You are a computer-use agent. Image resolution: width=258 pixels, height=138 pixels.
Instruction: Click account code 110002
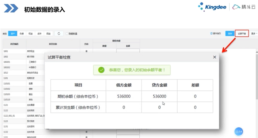(x=7, y=89)
